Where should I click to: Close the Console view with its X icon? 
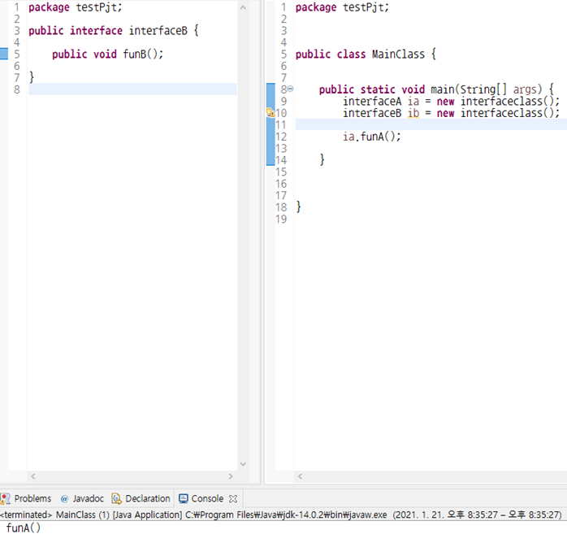click(233, 498)
